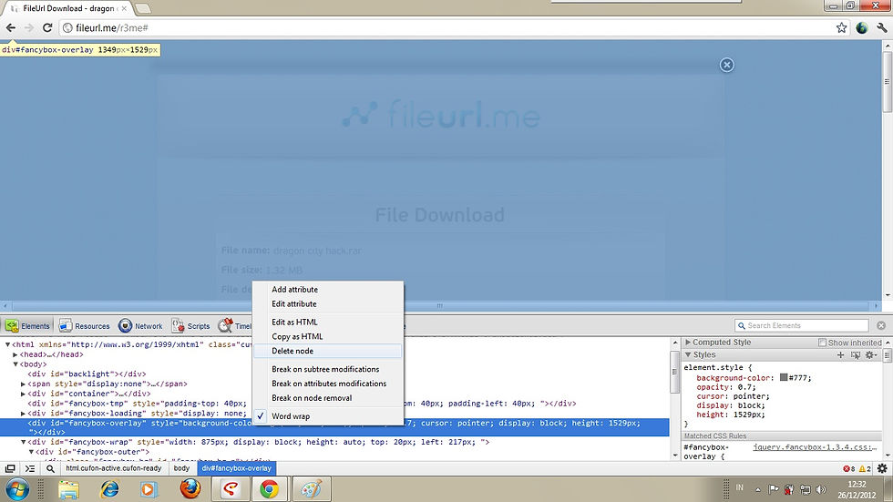Activate the inspect element magnifier
Screen dimensions: 893x502
(50, 468)
